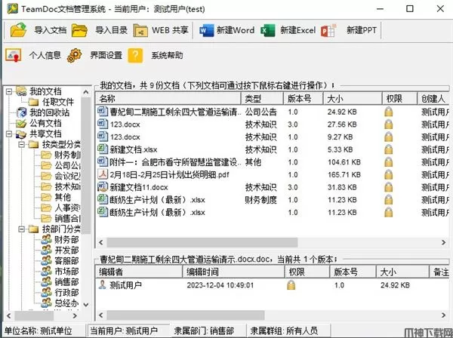453x338 pixels.
Task: Collapse the 我的文档 tree node
Action: (x=9, y=92)
